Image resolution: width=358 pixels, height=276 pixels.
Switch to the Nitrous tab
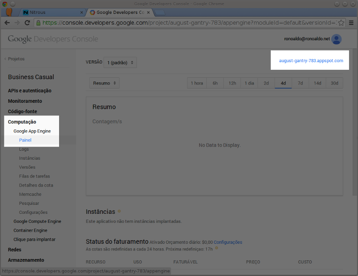(x=53, y=13)
